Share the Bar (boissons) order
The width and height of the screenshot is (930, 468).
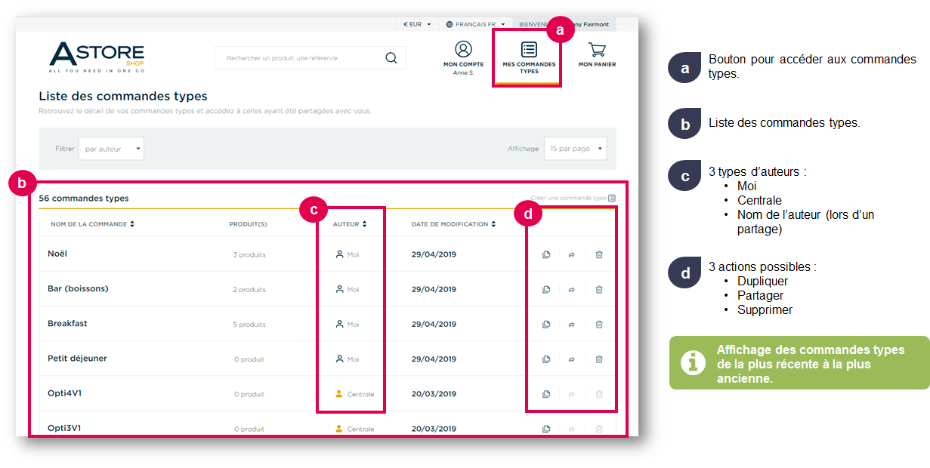(572, 289)
